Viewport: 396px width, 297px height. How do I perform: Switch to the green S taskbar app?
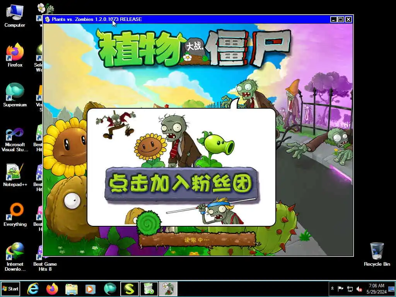point(130,289)
